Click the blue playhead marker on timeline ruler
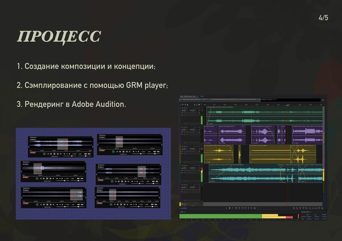The width and height of the screenshot is (342, 241). (x=287, y=105)
